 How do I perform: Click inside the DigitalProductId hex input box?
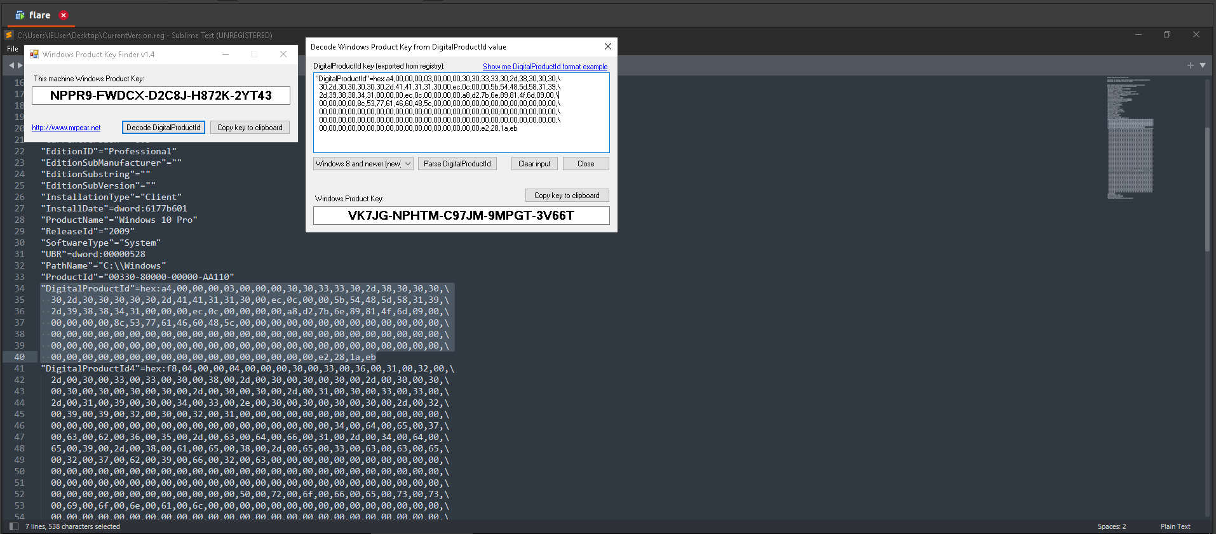(461, 112)
